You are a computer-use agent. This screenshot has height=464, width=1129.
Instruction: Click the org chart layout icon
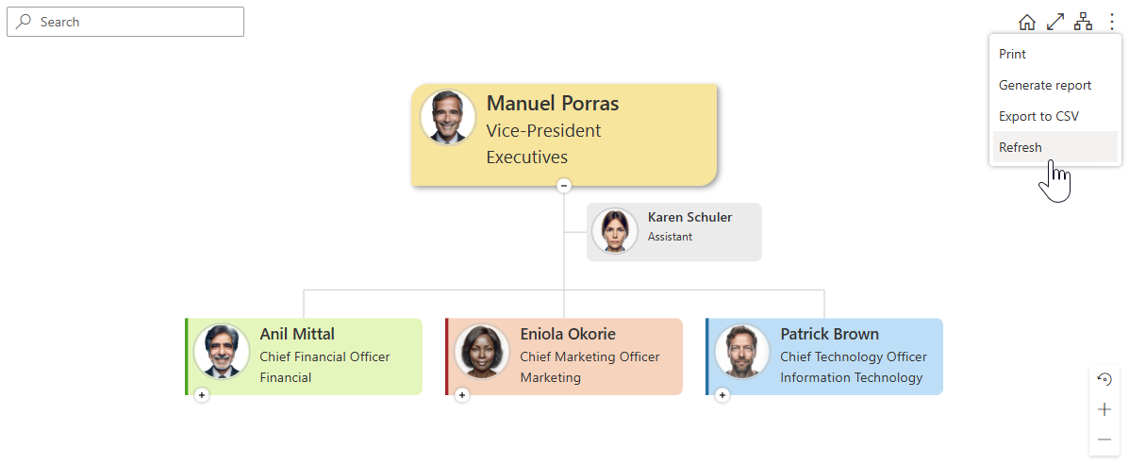click(1083, 23)
